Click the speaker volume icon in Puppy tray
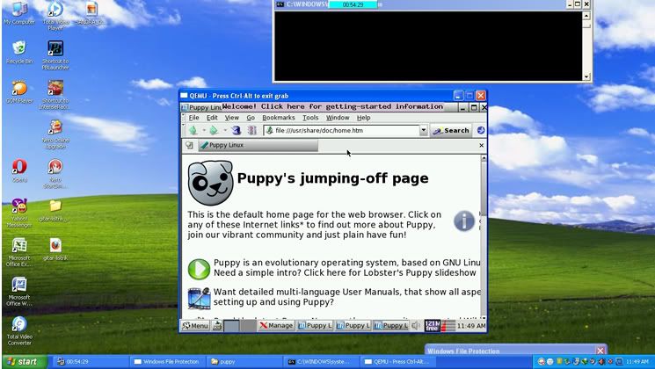This screenshot has width=655, height=369. 416,325
